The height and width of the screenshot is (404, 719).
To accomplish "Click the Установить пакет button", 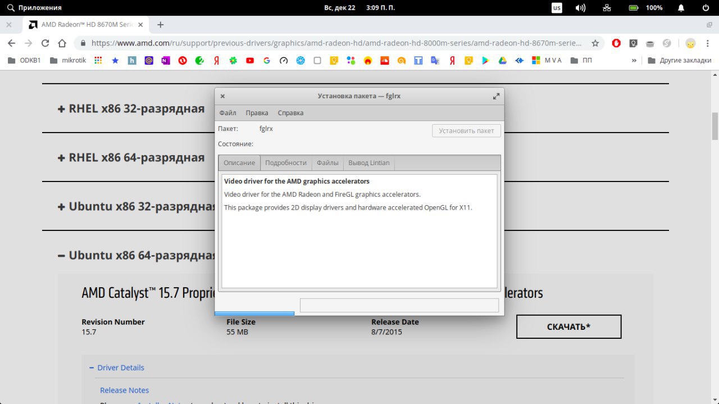I will 466,131.
